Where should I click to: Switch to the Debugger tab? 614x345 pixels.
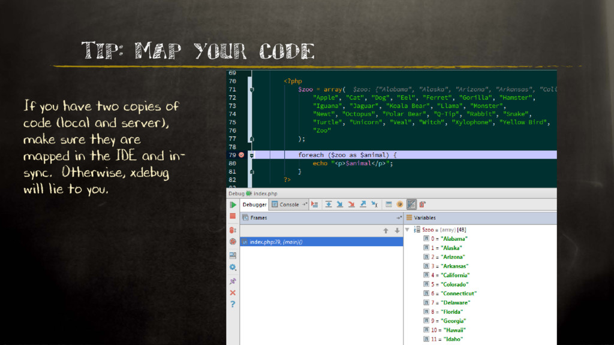coord(254,205)
